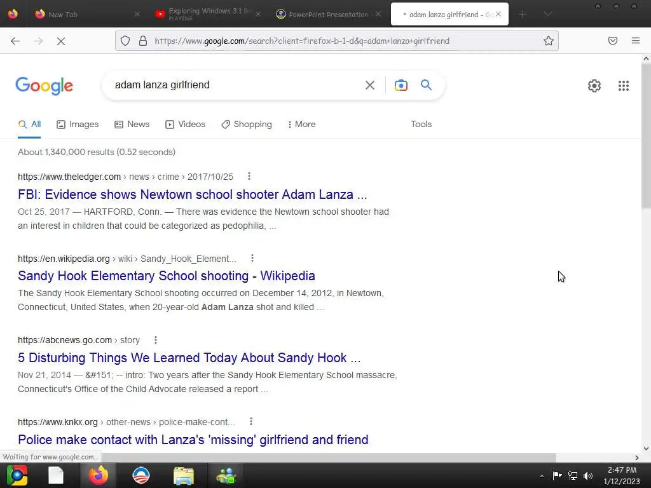
Task: Click the horizontal scrollbar at bottom
Action: click(x=329, y=457)
